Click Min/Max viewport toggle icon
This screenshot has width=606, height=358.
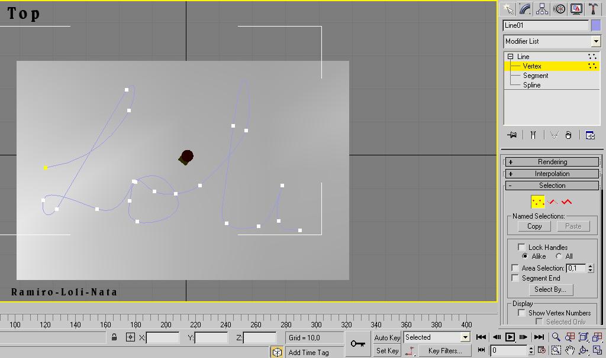point(597,350)
